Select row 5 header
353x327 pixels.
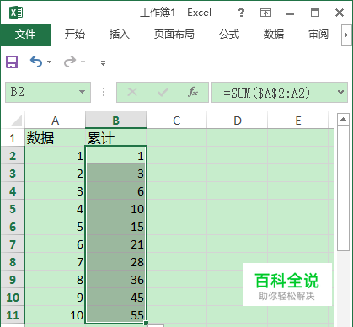click(13, 209)
